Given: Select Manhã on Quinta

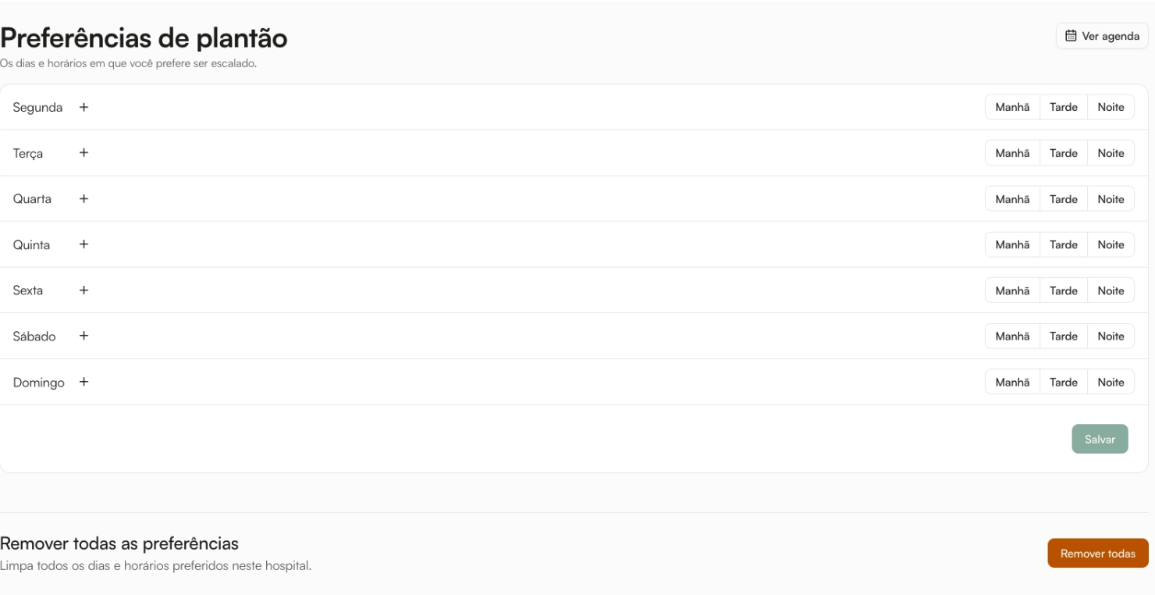Looking at the screenshot, I should click(x=1012, y=244).
